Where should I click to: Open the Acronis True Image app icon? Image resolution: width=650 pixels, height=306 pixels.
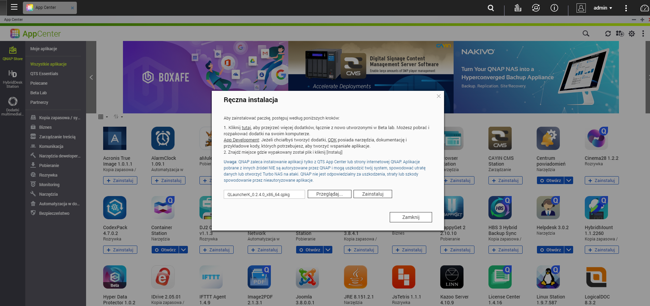click(115, 138)
